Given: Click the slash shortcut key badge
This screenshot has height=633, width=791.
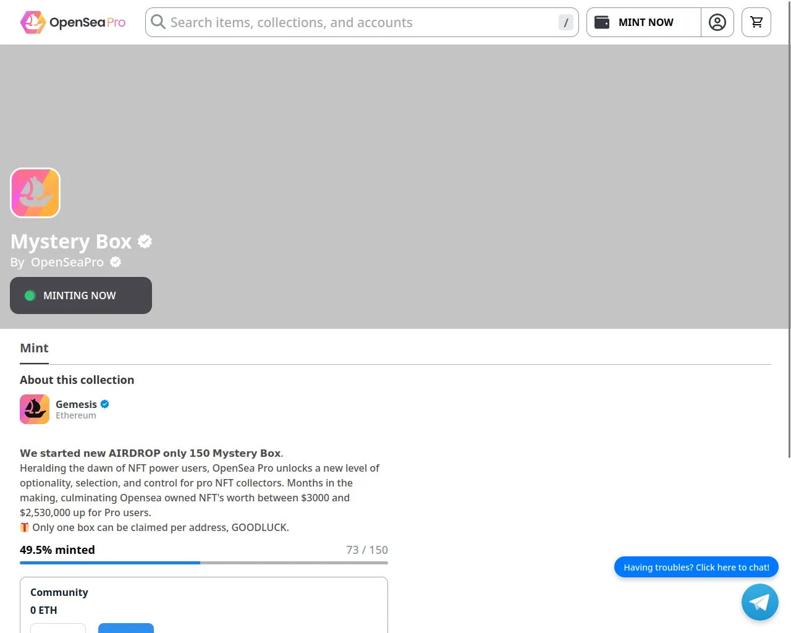Looking at the screenshot, I should coord(565,22).
